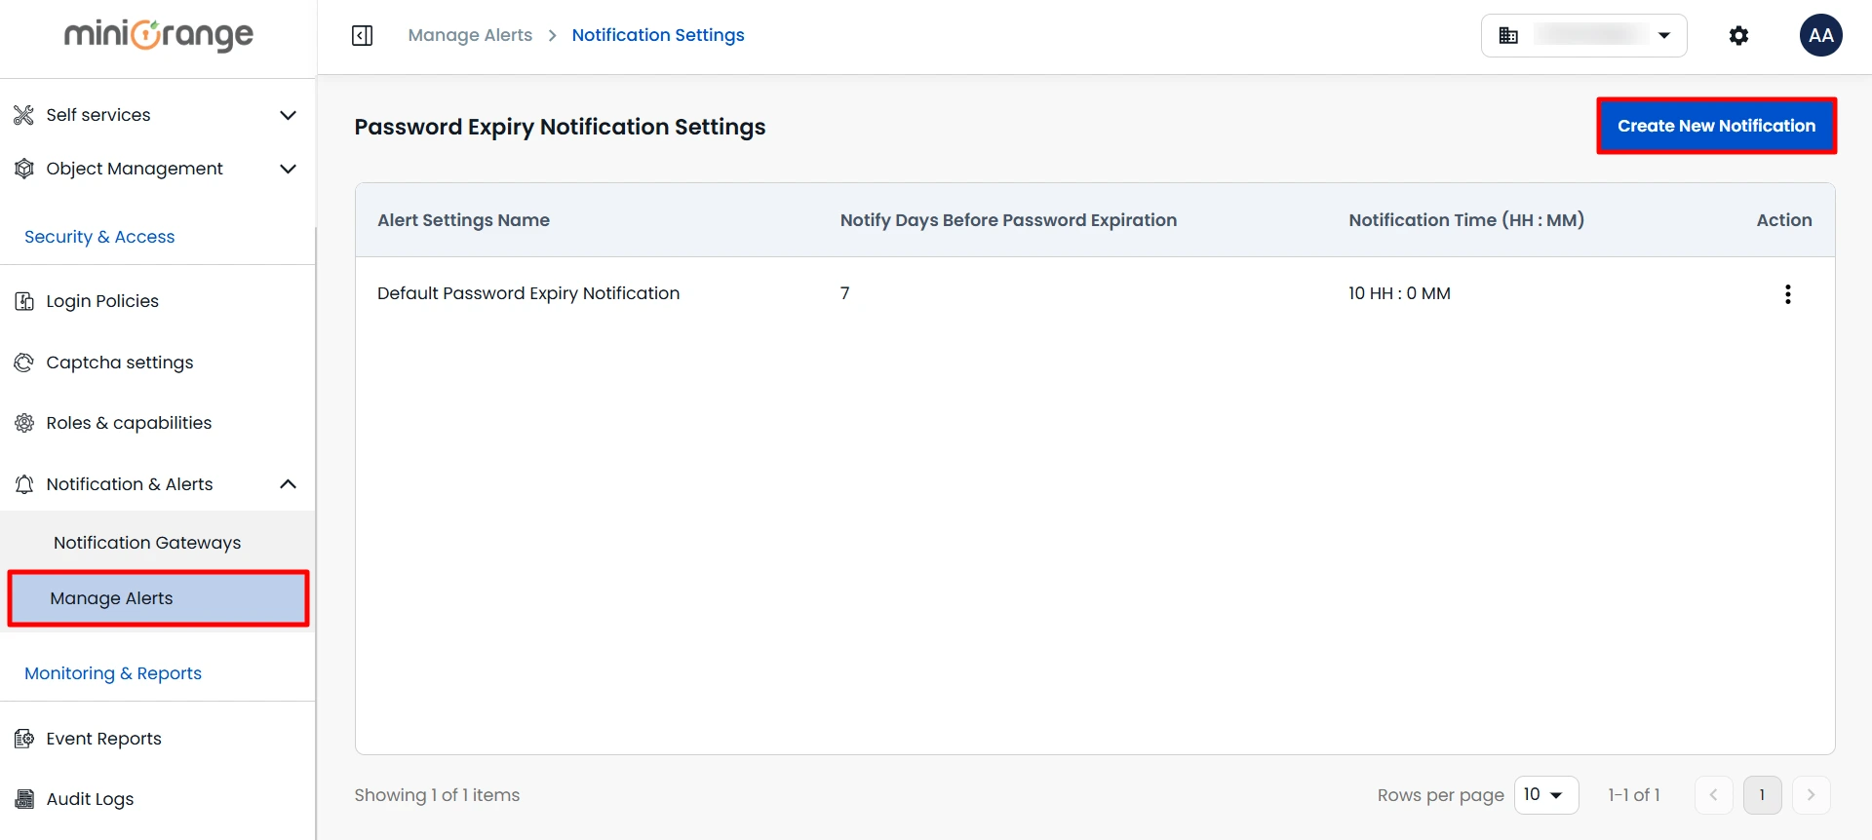Click Create New Notification button

pos(1716,126)
